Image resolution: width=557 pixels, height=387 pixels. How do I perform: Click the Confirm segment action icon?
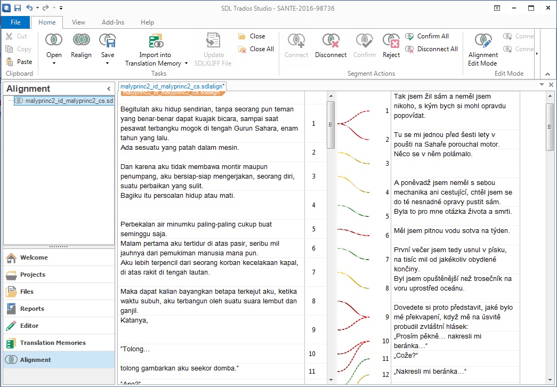(x=365, y=41)
